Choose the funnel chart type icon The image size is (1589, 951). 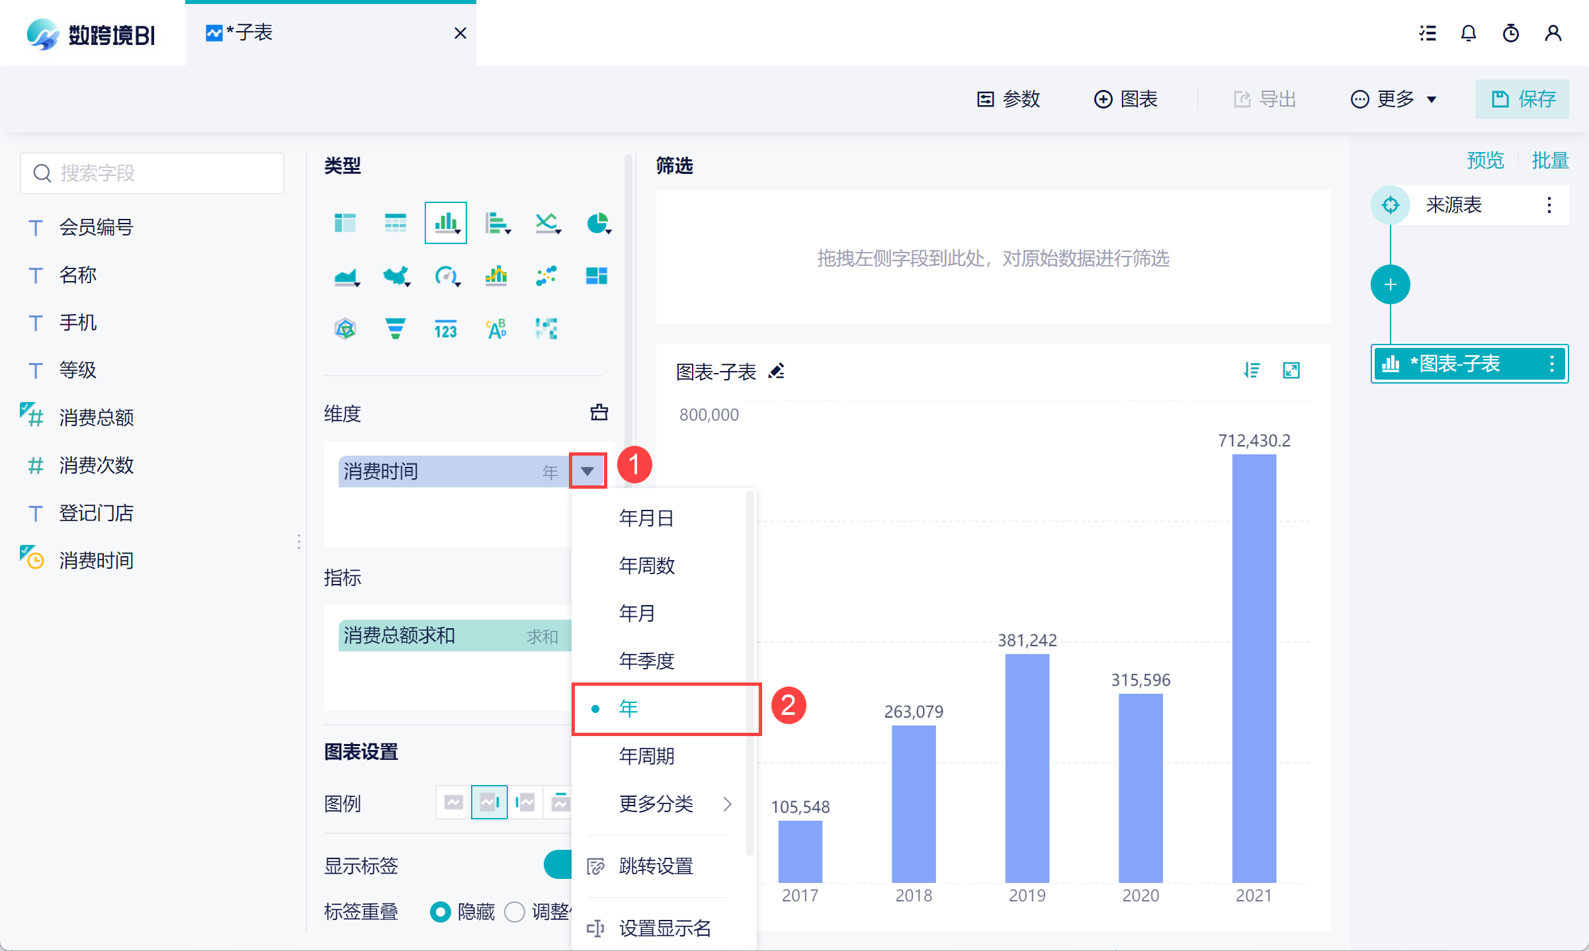coord(395,328)
